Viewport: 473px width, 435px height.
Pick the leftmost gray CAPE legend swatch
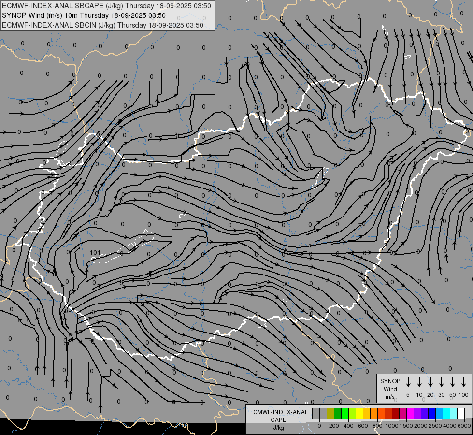[x=316, y=413]
